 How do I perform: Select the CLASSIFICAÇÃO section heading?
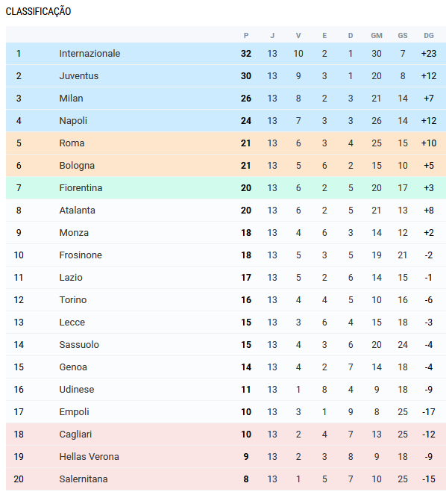[x=38, y=11]
